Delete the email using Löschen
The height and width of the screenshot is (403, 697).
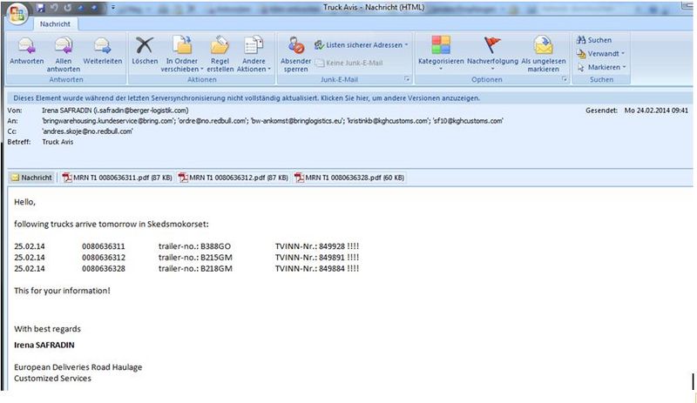(x=145, y=51)
